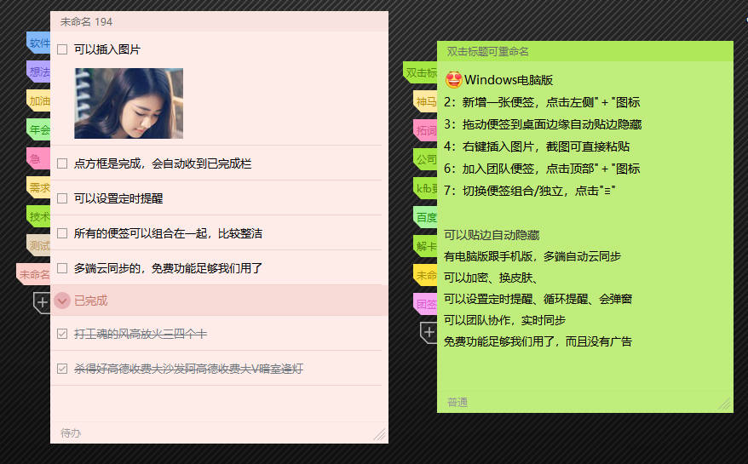Image resolution: width=748 pixels, height=464 pixels.
Task: Select the green 技术 tab
Action: click(38, 216)
